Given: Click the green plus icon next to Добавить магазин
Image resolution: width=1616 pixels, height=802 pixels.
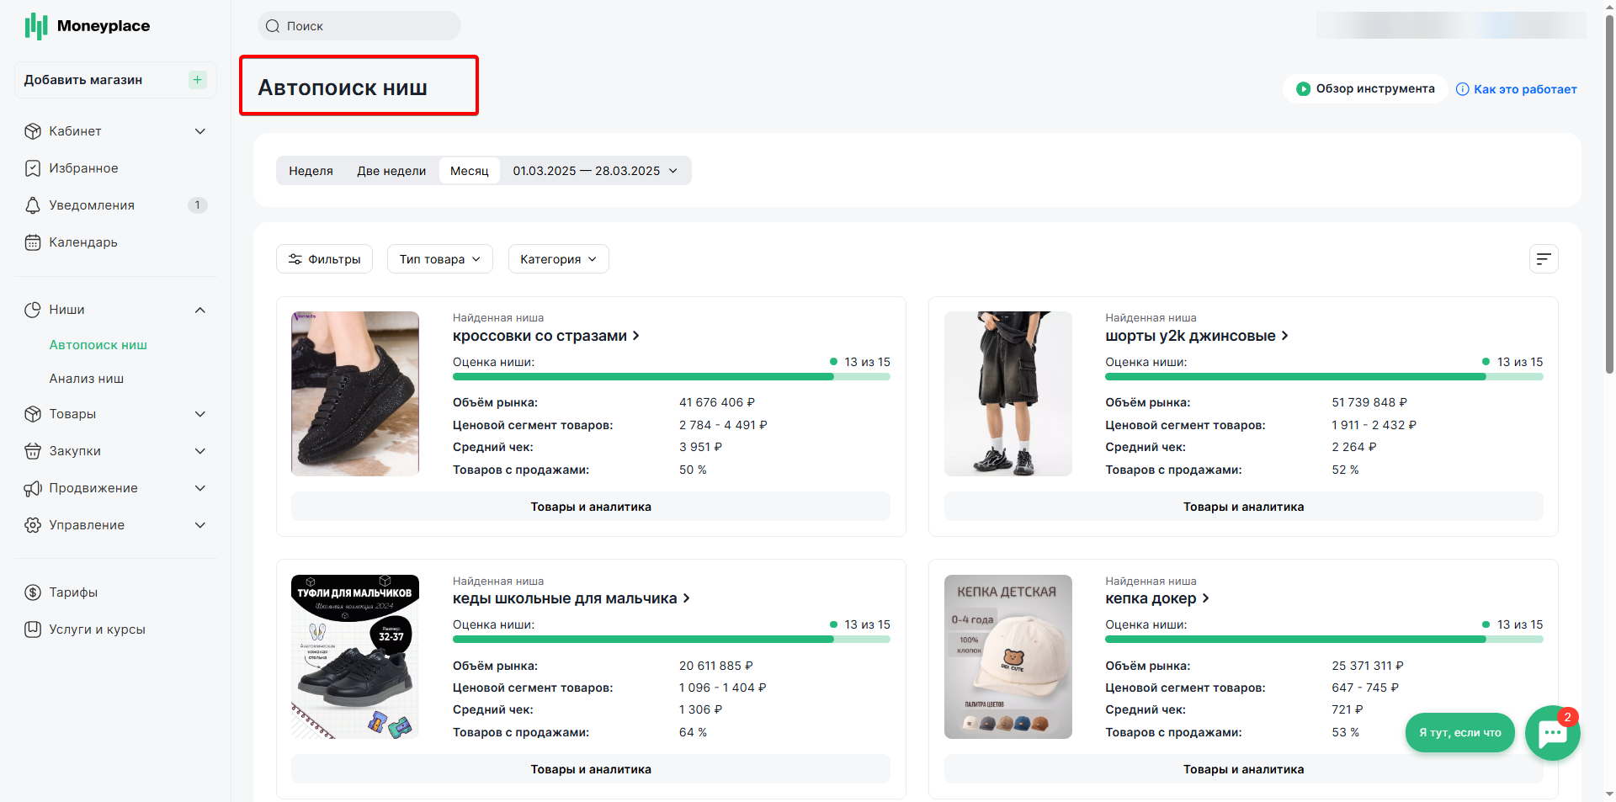Looking at the screenshot, I should click(198, 80).
